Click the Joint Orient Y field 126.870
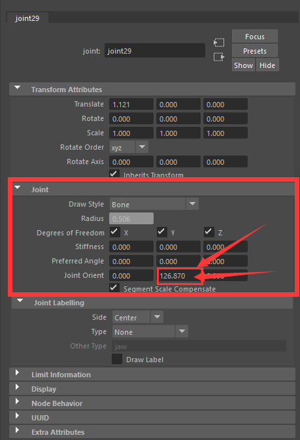300x440 pixels. tap(180, 275)
